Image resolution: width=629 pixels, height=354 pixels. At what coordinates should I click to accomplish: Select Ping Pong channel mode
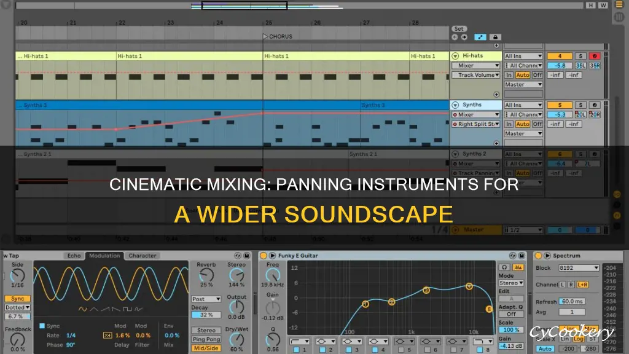pos(206,339)
